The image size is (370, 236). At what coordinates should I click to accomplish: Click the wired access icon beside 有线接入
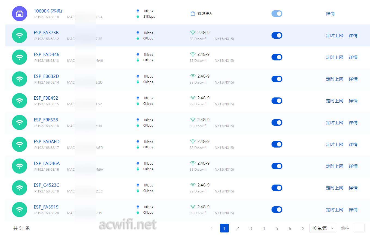[x=193, y=14]
